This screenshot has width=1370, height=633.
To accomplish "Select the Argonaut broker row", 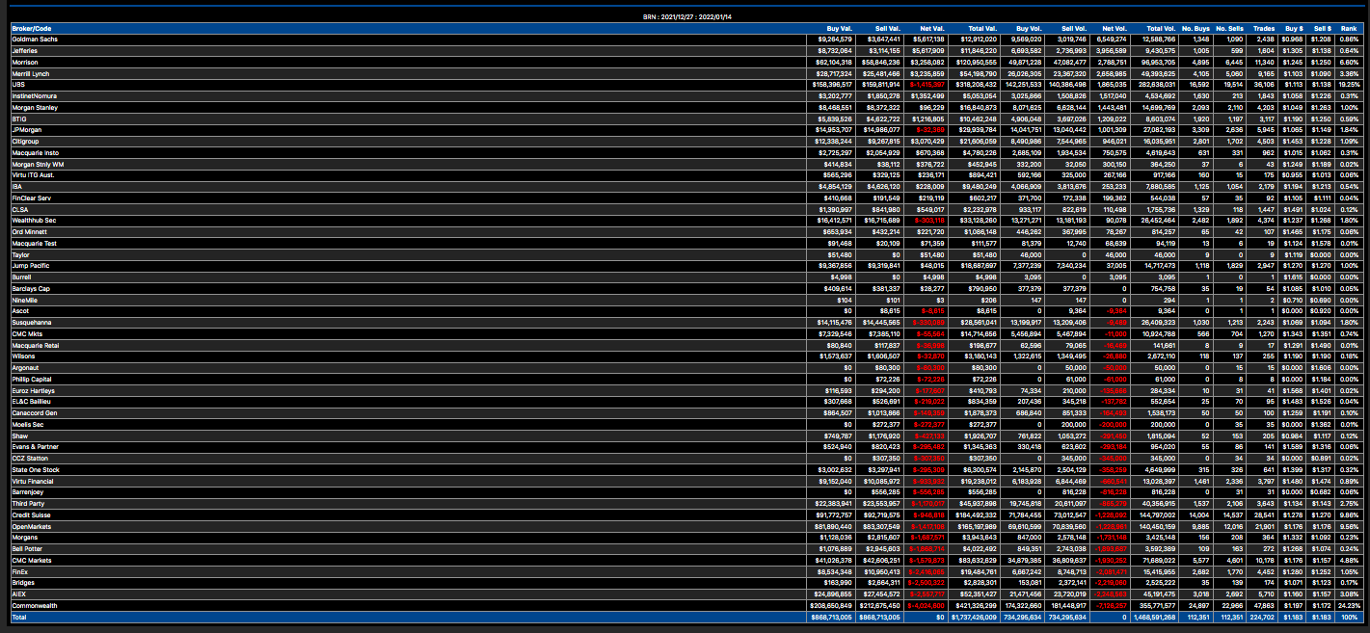I will click(685, 369).
